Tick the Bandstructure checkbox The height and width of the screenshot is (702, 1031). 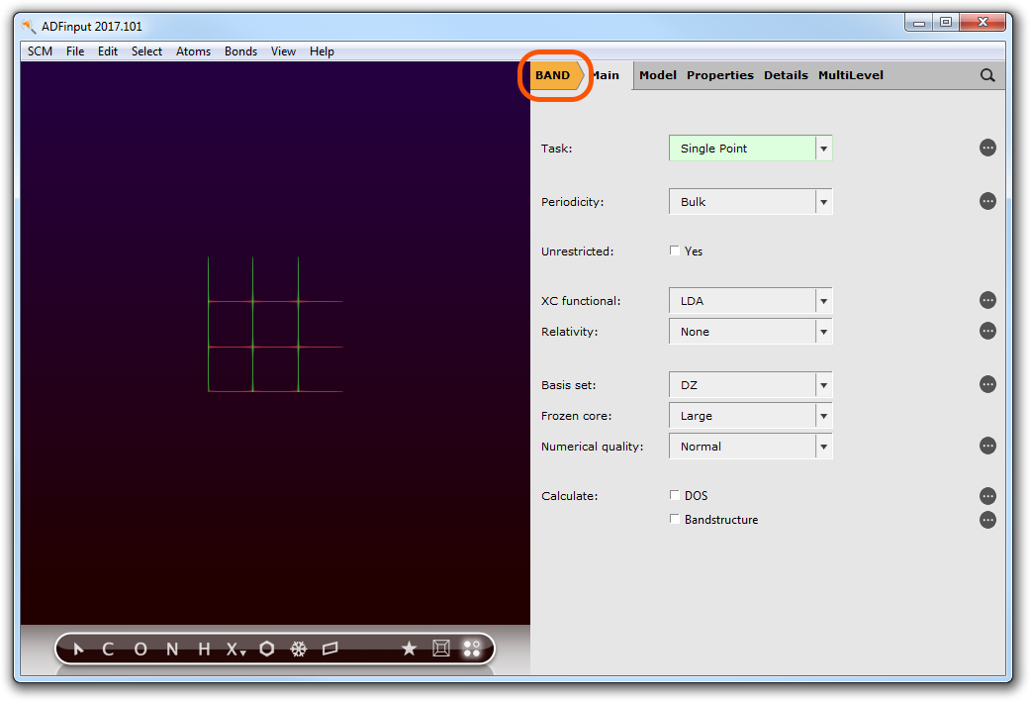[x=675, y=520]
